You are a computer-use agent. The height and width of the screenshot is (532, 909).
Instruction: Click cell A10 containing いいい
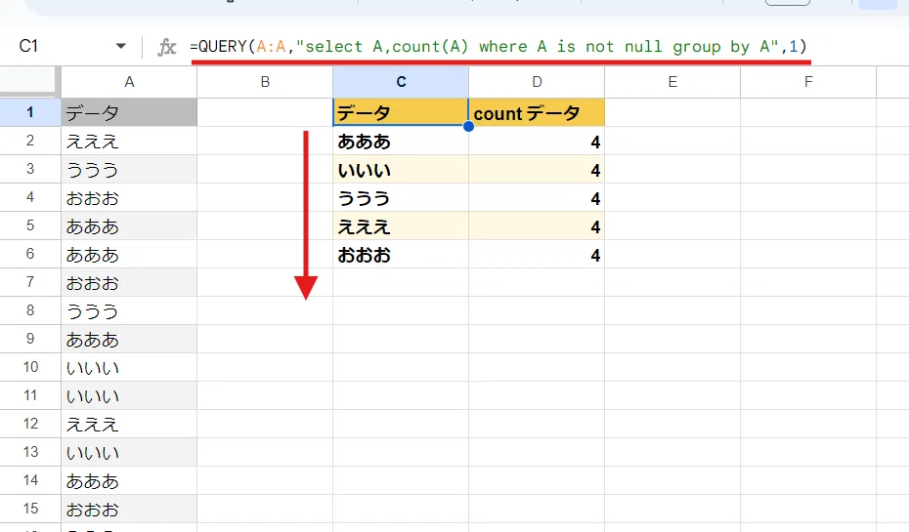point(129,368)
